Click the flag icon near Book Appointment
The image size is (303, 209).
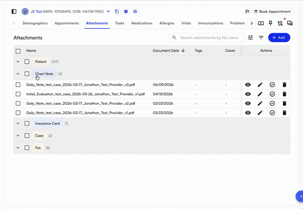coord(247,12)
